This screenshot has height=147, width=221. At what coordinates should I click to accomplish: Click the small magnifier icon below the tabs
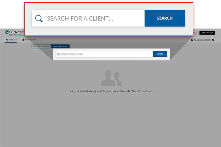point(58,54)
